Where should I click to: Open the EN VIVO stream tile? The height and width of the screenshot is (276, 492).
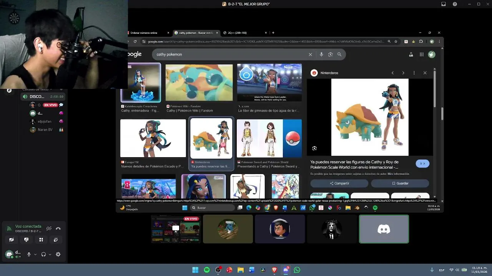tap(176, 229)
